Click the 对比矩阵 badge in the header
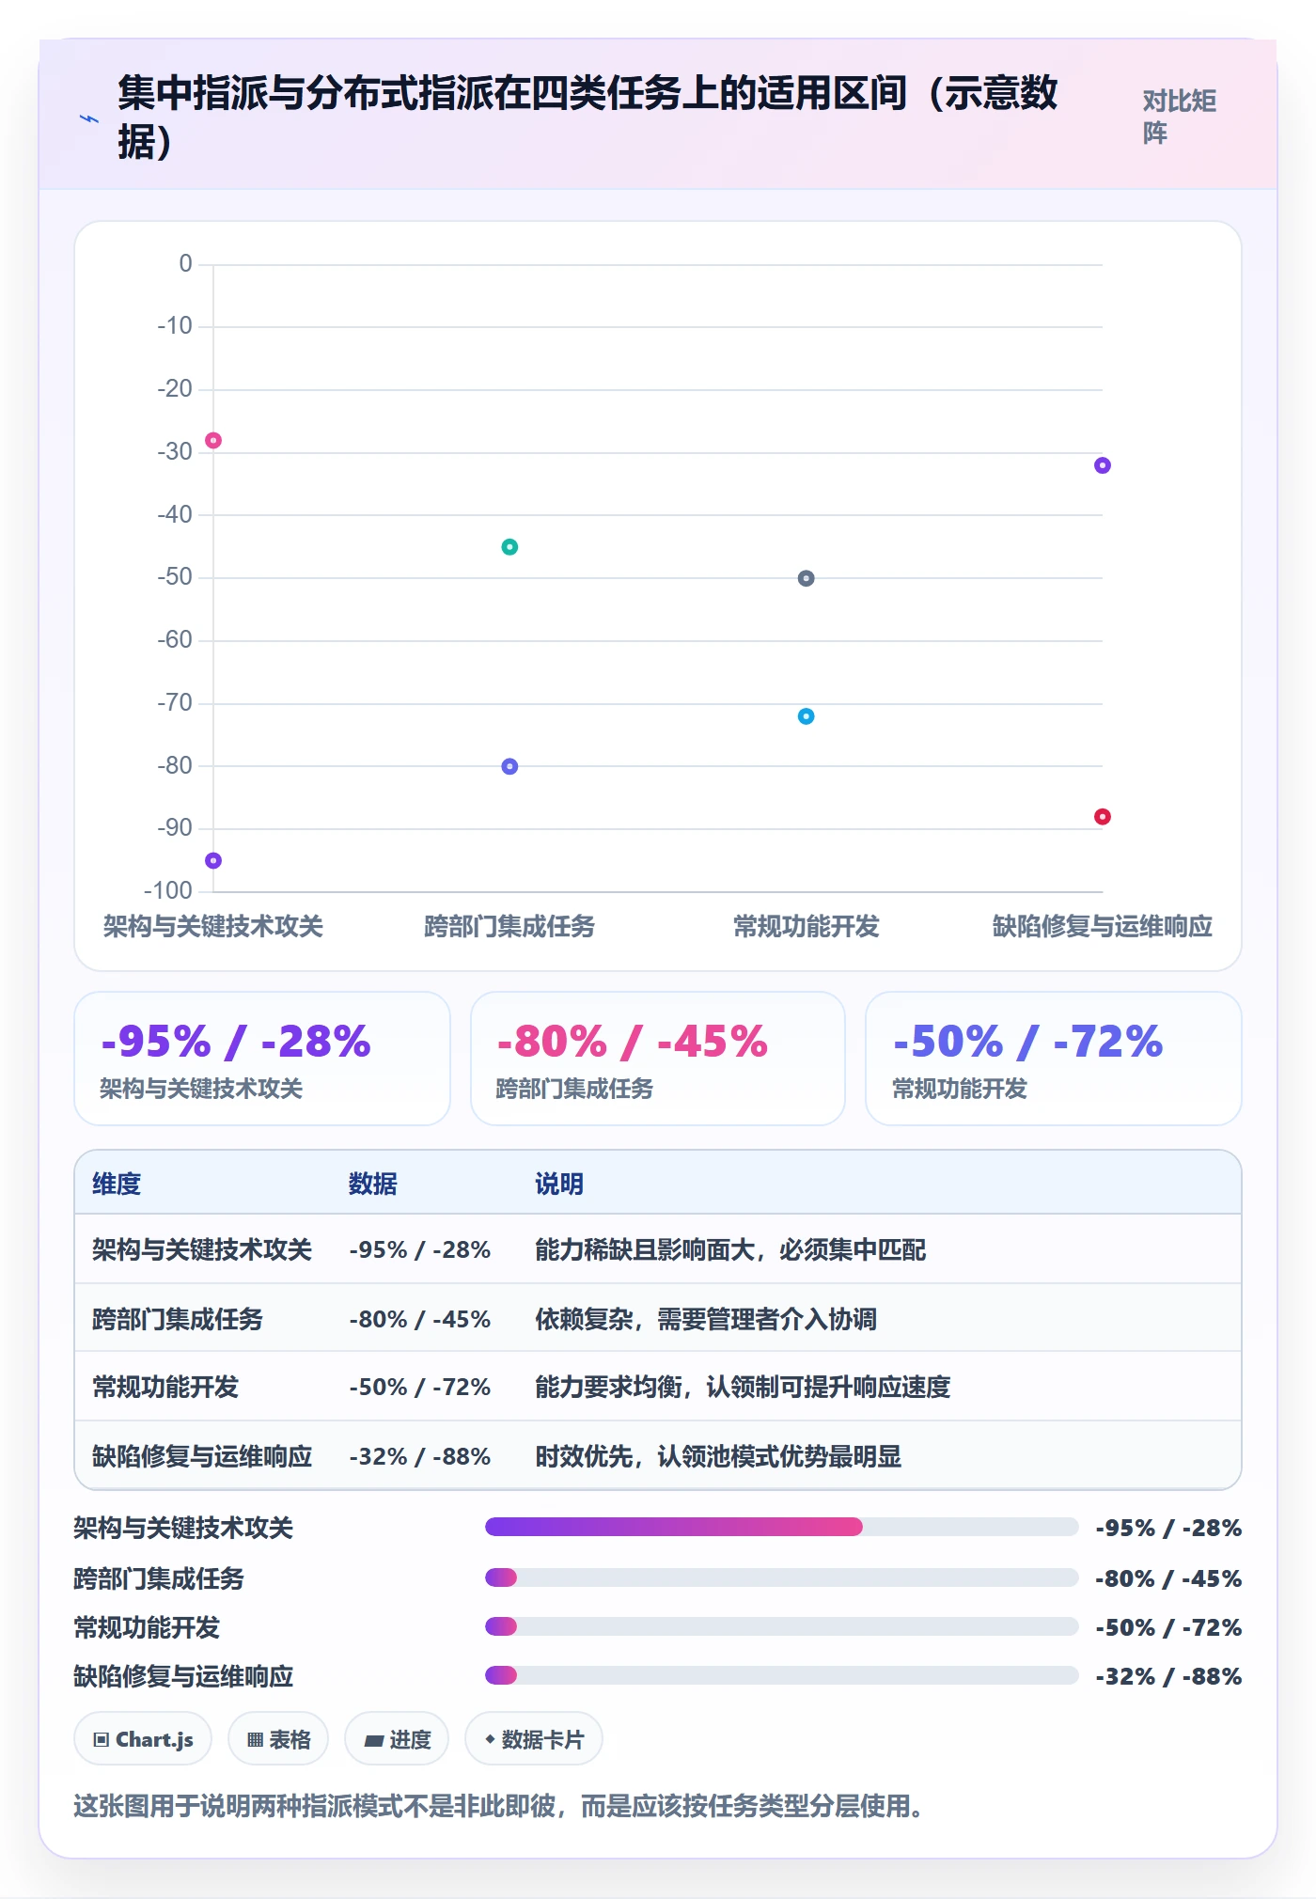The image size is (1316, 1899). (x=1180, y=117)
